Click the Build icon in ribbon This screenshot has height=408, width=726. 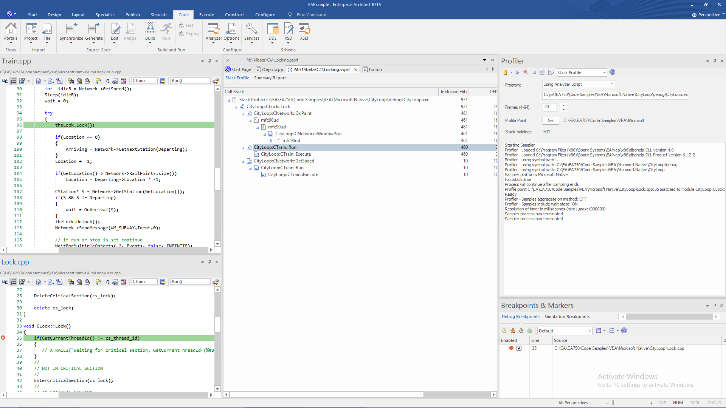(x=150, y=29)
